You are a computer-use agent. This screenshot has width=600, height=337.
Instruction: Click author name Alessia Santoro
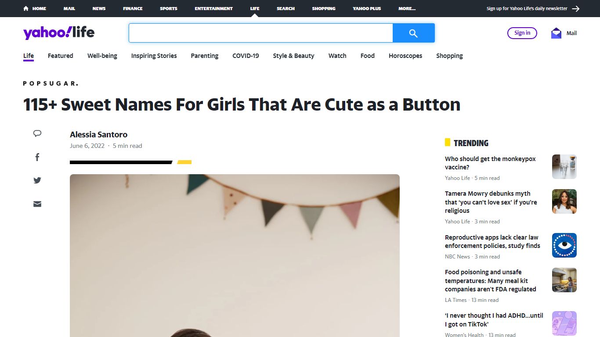point(98,135)
